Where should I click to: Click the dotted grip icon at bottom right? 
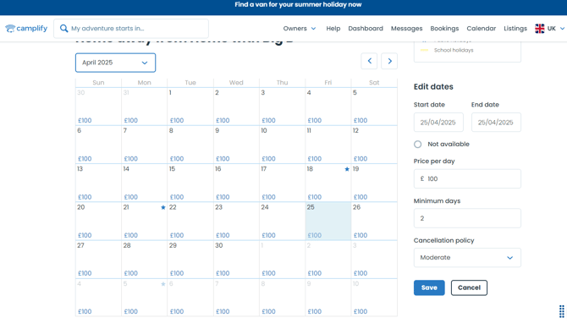click(562, 311)
